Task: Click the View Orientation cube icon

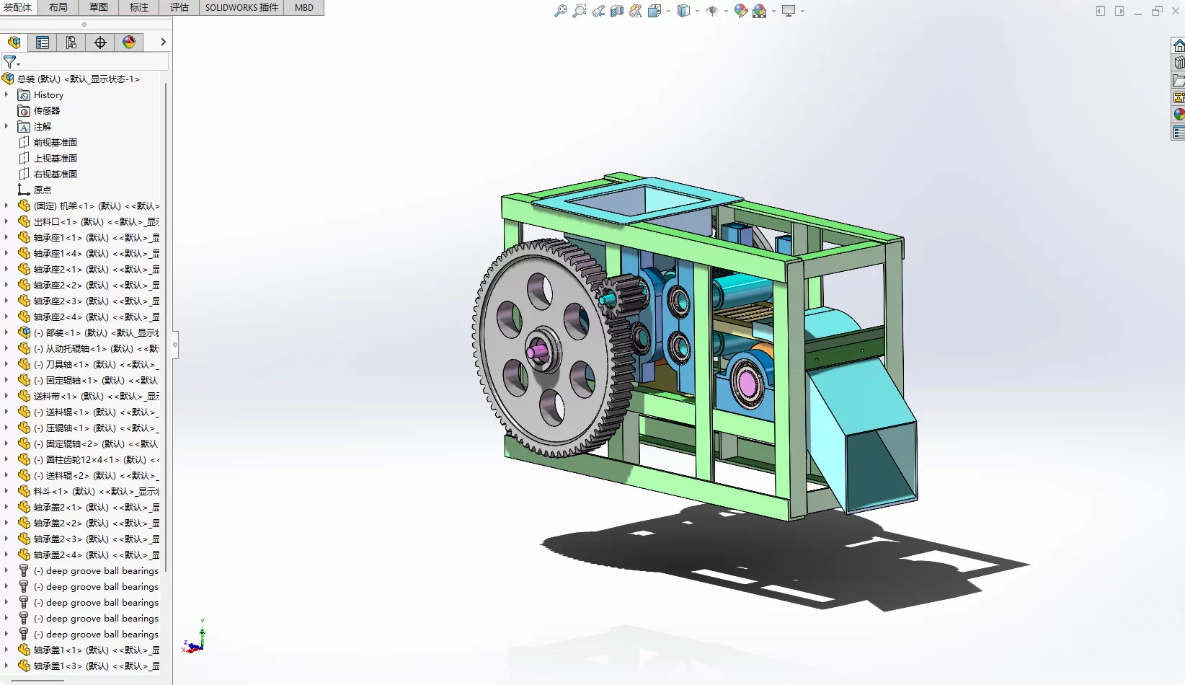Action: tap(654, 11)
